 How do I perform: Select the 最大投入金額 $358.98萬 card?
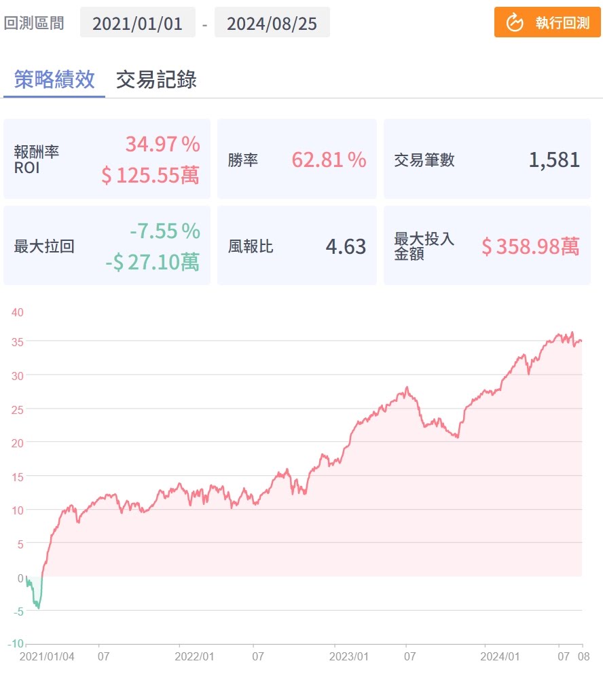pyautogui.click(x=487, y=246)
